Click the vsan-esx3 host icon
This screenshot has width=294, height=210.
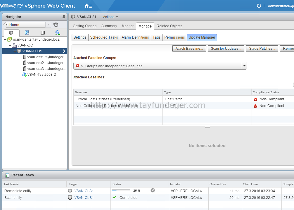pyautogui.click(x=25, y=69)
